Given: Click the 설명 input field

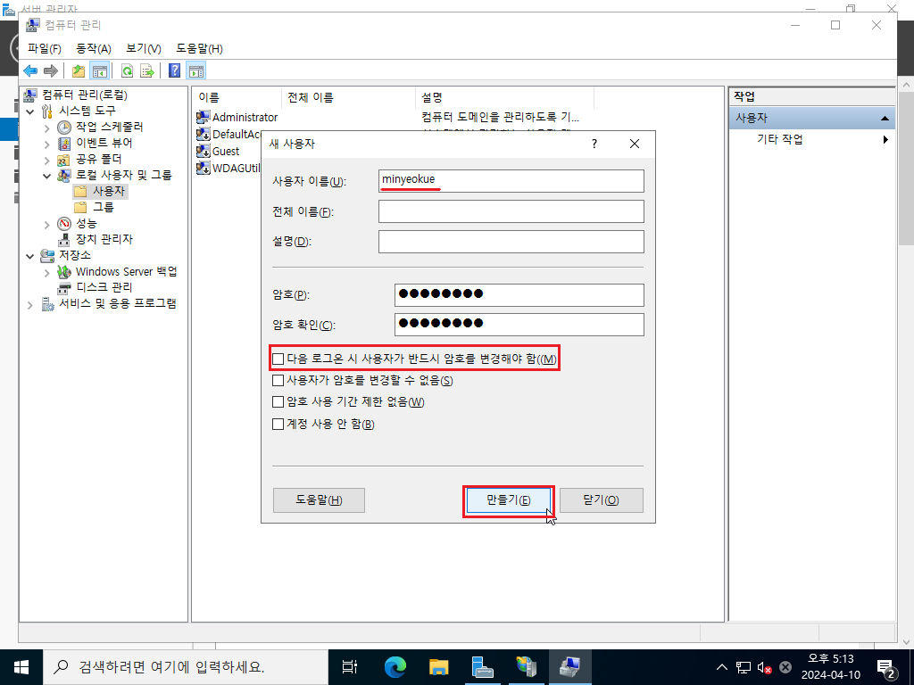Looking at the screenshot, I should coord(511,242).
